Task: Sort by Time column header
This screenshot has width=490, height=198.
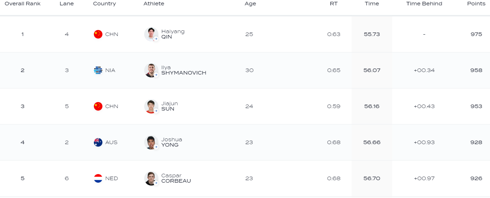Action: point(372,4)
